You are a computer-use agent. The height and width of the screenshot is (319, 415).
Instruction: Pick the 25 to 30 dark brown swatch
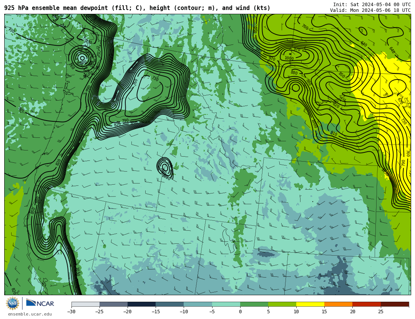click(x=395, y=304)
